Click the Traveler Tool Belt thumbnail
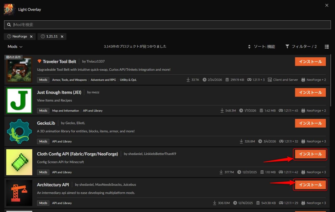This screenshot has height=212, width=335. [x=19, y=70]
